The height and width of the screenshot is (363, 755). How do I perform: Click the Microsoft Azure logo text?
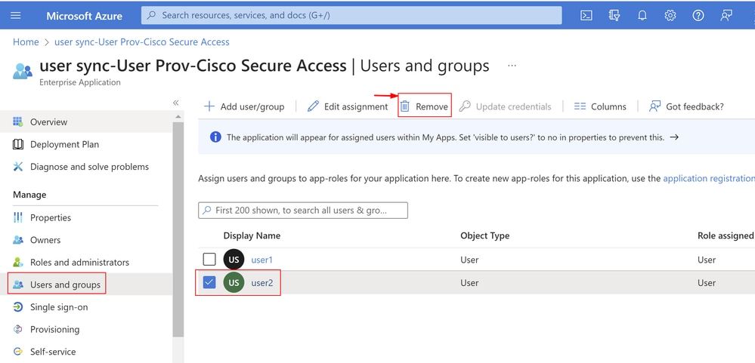pos(84,15)
